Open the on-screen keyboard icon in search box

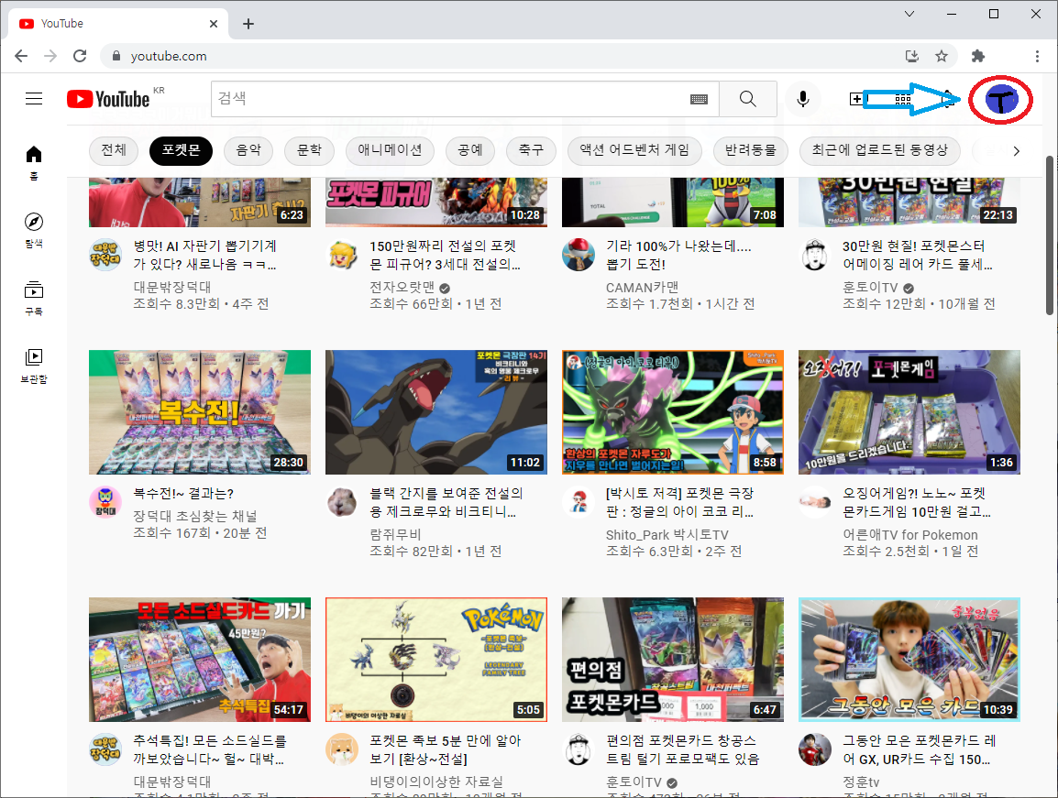coord(699,99)
